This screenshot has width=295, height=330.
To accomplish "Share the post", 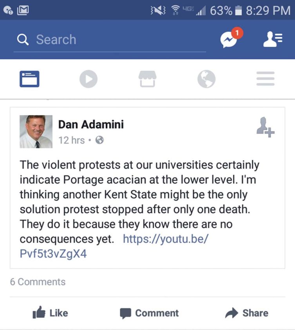I will point(247,313).
